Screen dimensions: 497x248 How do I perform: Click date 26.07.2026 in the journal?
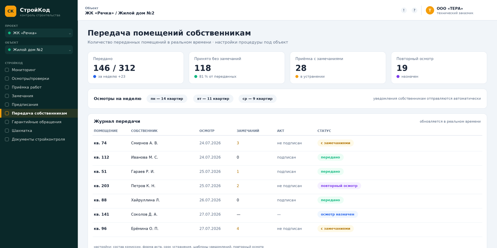point(210,200)
